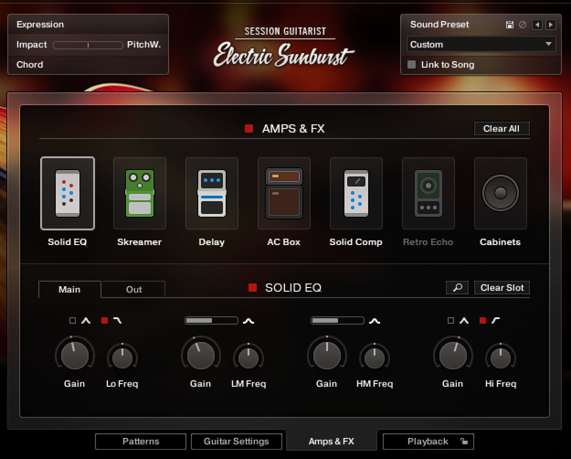The width and height of the screenshot is (571, 459).
Task: Open the Custom sound preset dropdown
Action: click(x=481, y=44)
